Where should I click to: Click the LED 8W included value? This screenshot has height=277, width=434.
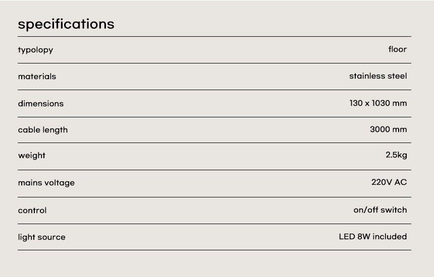pos(372,237)
